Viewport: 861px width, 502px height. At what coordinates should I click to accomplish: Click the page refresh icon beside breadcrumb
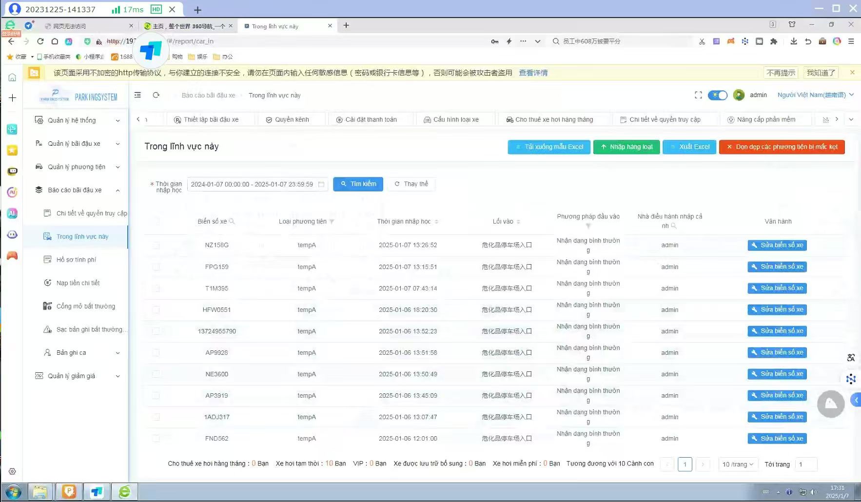coord(156,95)
